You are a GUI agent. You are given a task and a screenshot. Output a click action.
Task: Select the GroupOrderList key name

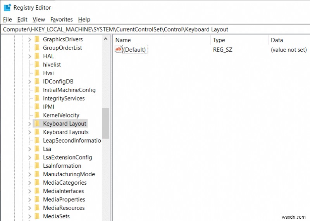[x=62, y=48]
